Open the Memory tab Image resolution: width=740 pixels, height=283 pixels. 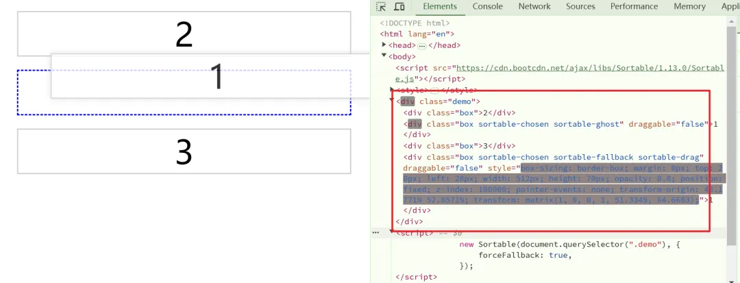tap(689, 7)
